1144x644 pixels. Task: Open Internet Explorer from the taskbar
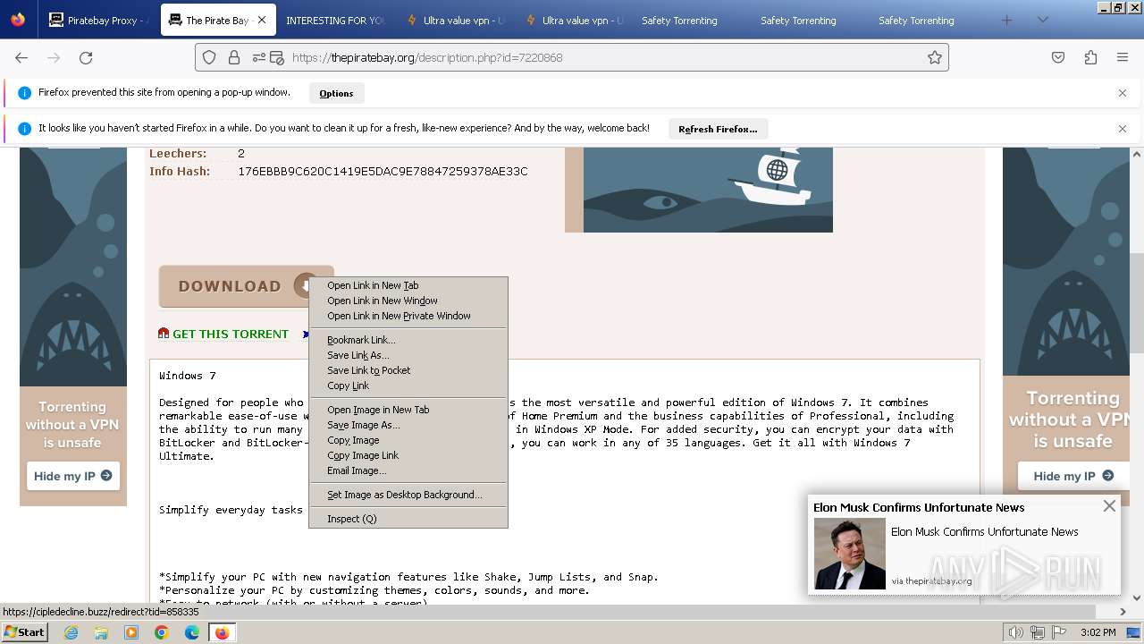pos(71,632)
